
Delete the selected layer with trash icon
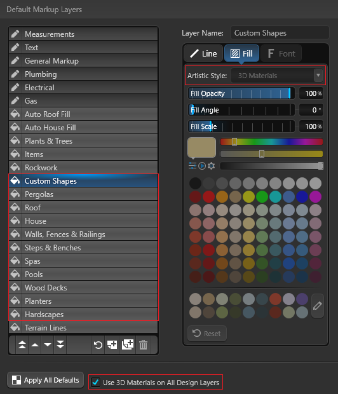(x=143, y=344)
